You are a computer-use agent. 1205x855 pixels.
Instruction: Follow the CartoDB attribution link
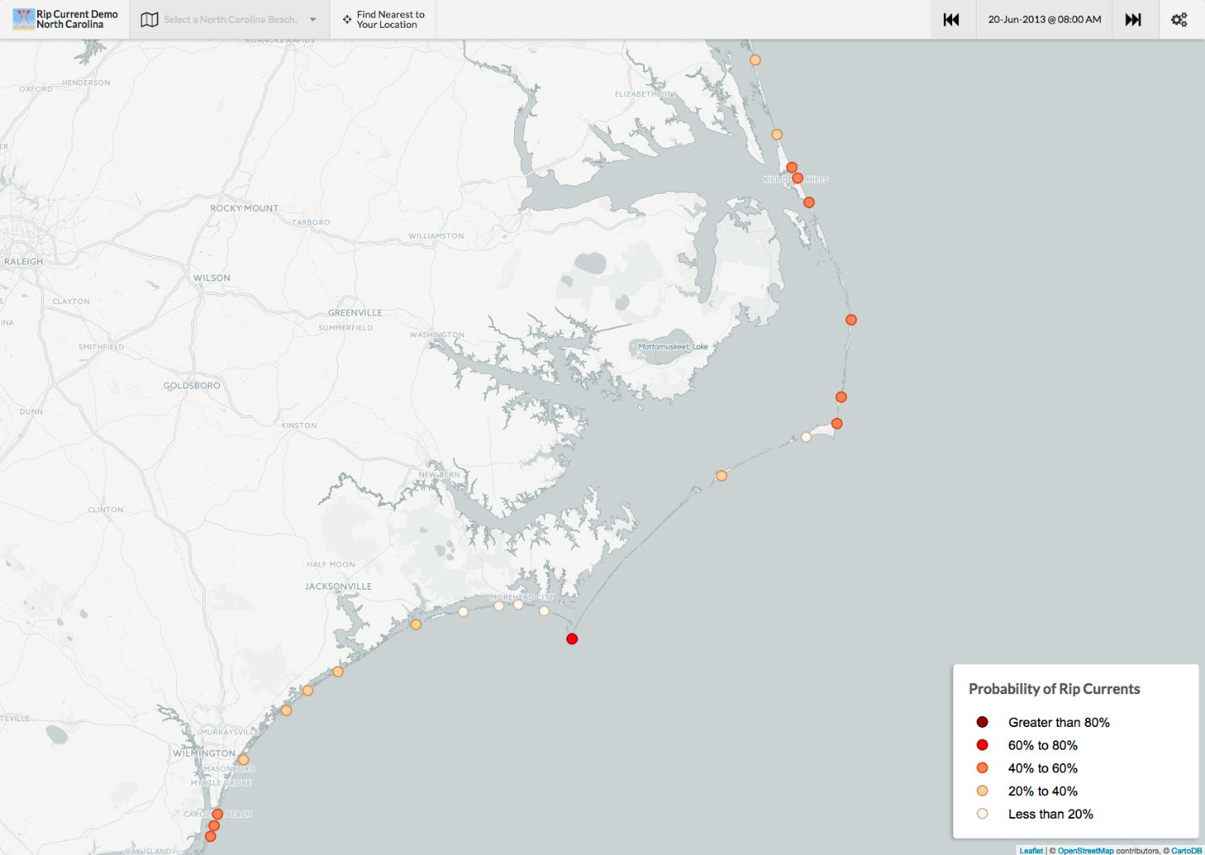coord(1186,850)
